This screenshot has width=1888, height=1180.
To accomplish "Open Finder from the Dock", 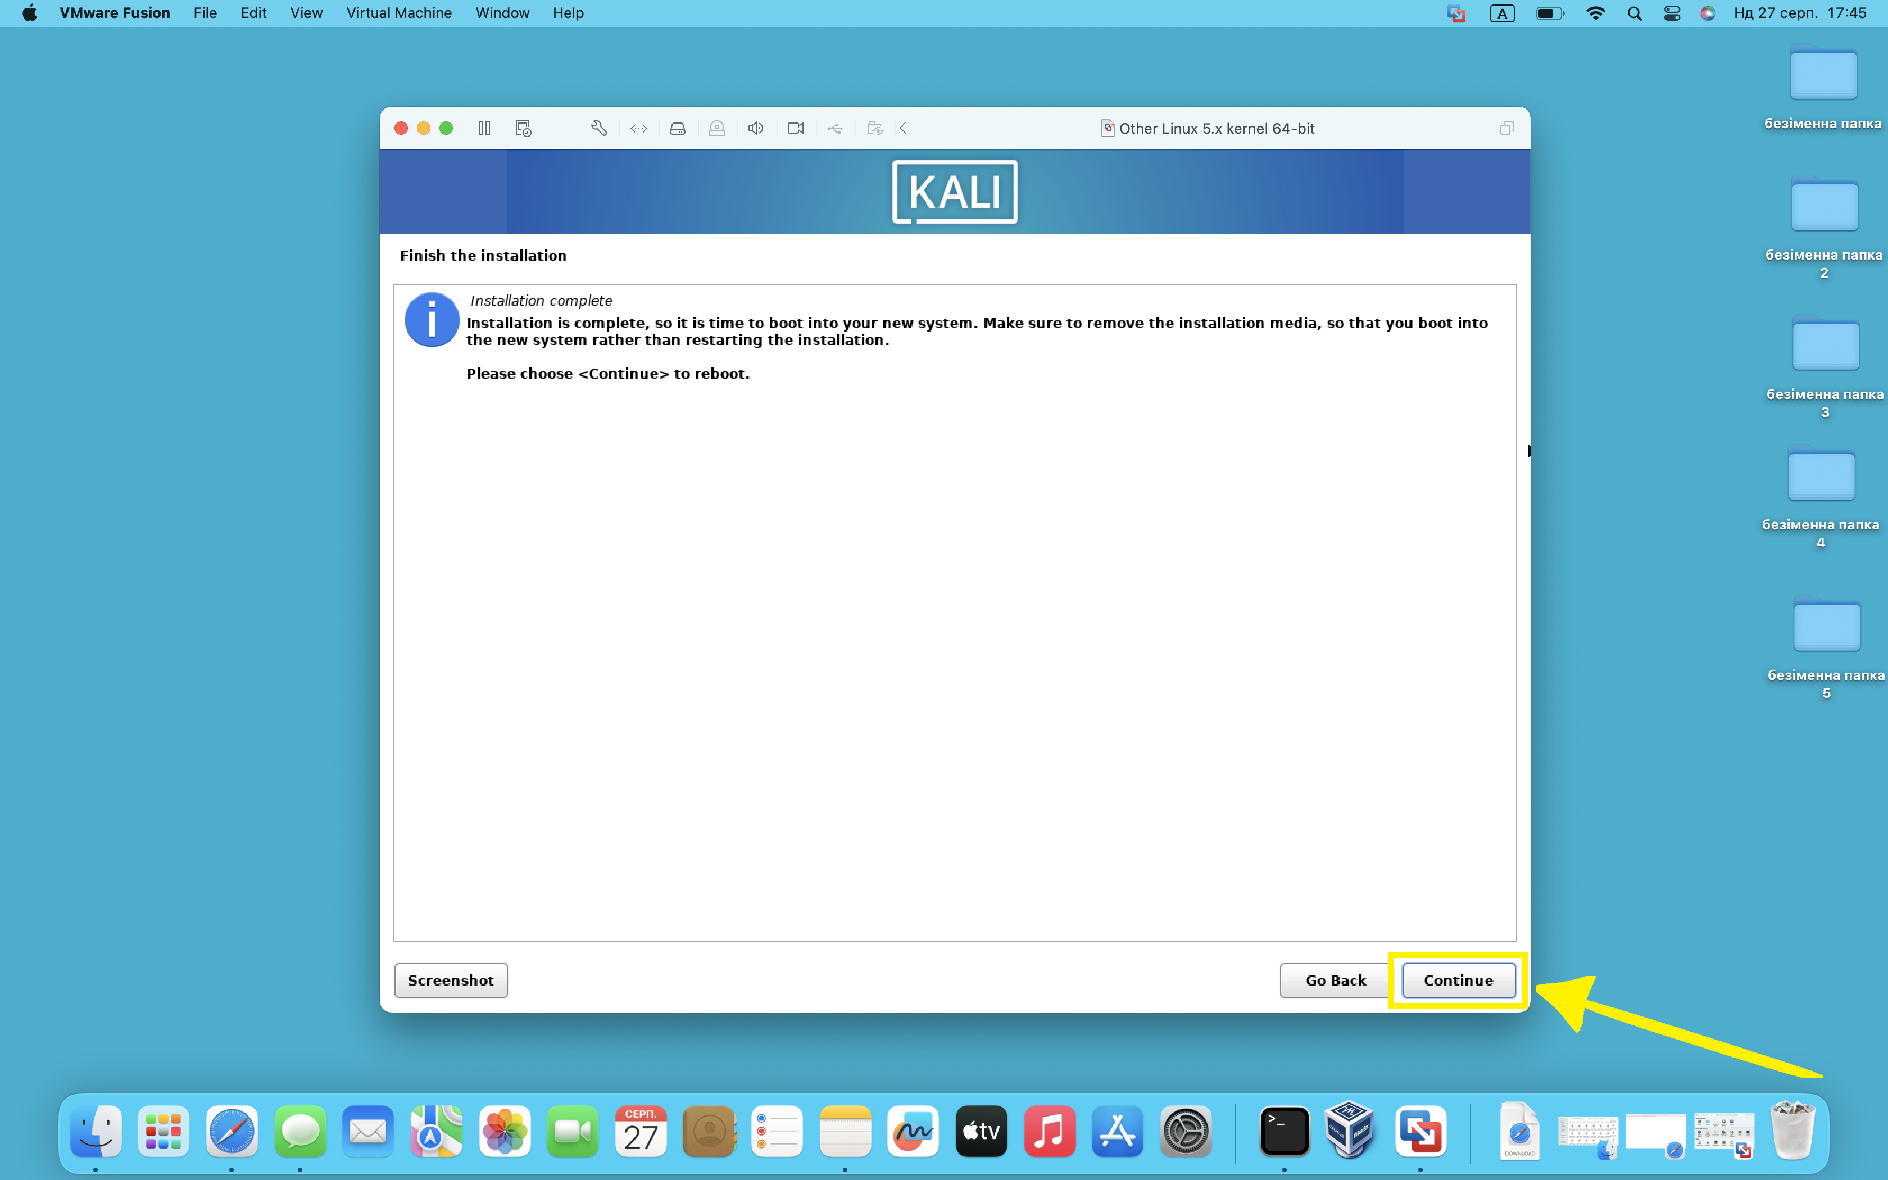I will 95,1131.
